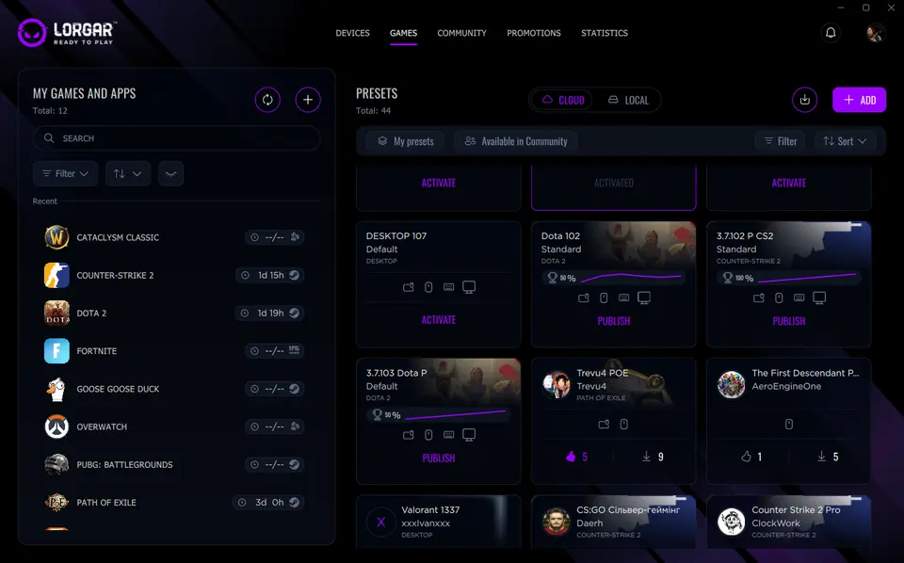Click the greyed ACTIVATED button
Viewport: 904px width, 563px height.
[613, 184]
